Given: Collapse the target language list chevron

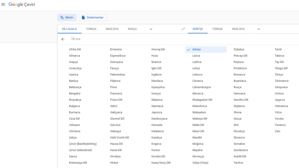Looking at the screenshot, I should click(x=258, y=29).
